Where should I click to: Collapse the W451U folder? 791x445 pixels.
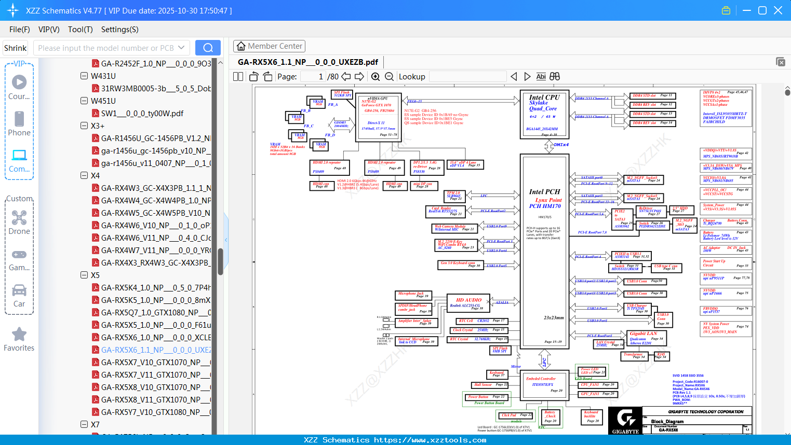pyautogui.click(x=84, y=101)
